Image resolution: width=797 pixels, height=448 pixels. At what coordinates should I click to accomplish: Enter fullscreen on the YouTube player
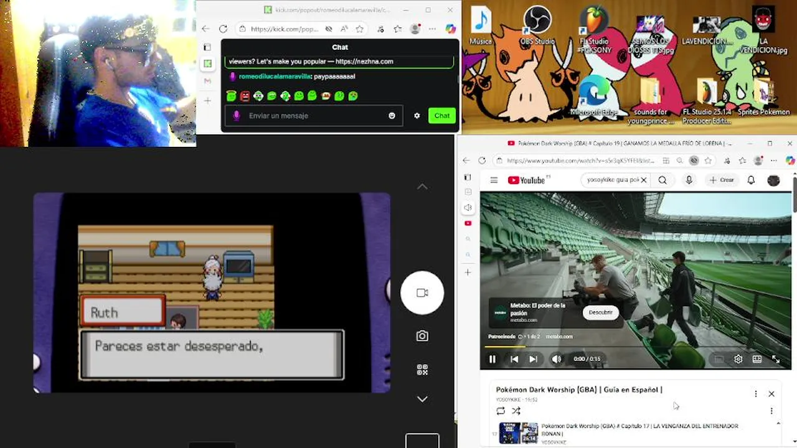(x=776, y=359)
